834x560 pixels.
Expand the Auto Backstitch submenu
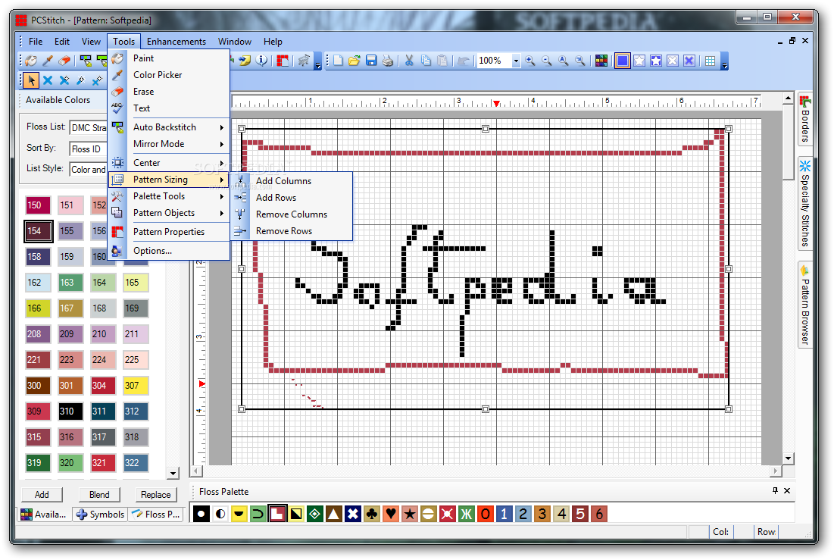pyautogui.click(x=169, y=127)
